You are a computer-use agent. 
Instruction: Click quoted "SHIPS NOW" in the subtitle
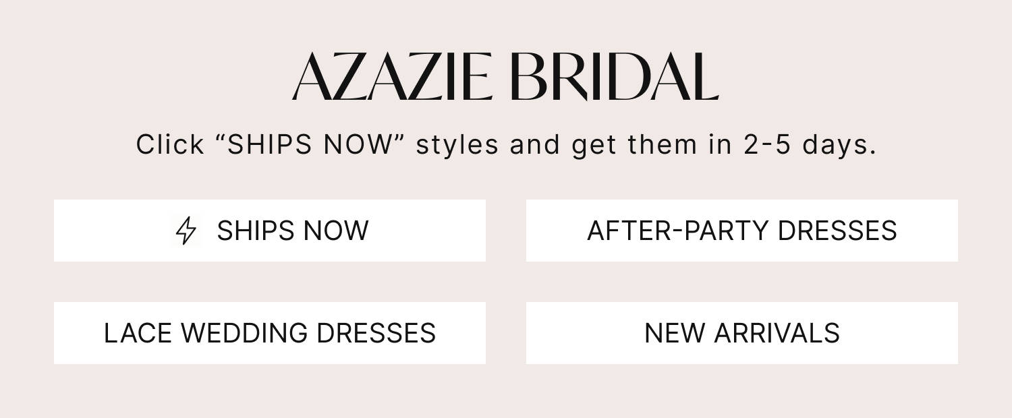[310, 145]
